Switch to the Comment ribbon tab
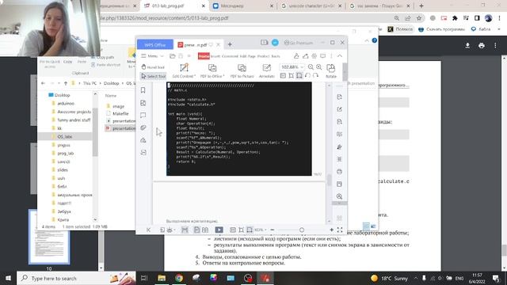This screenshot has width=507, height=285. pyautogui.click(x=230, y=56)
